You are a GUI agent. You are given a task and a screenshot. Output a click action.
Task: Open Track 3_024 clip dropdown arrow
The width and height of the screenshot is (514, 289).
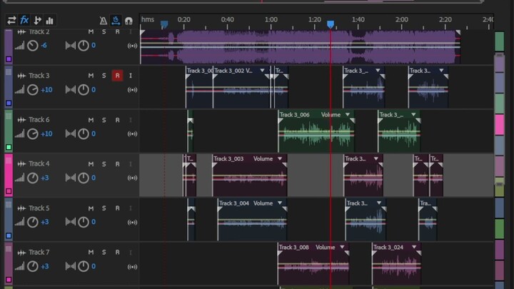pyautogui.click(x=414, y=247)
